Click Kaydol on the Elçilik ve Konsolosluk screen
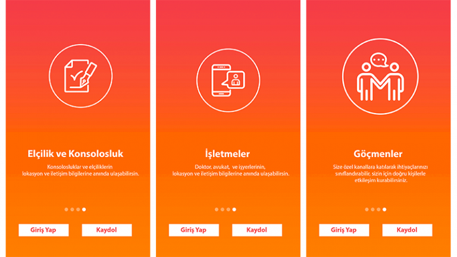457x257 pixels. click(x=107, y=230)
